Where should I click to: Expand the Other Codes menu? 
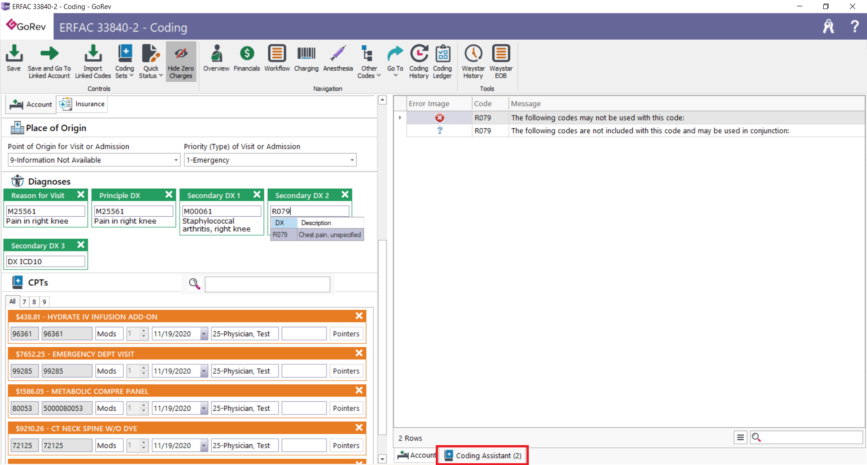(x=369, y=62)
